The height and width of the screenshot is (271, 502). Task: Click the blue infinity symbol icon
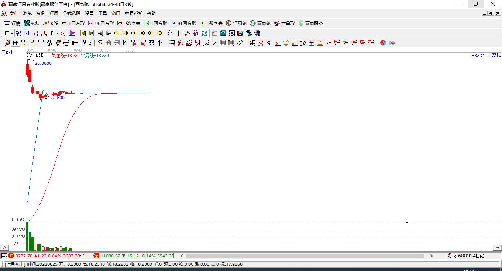point(392,43)
